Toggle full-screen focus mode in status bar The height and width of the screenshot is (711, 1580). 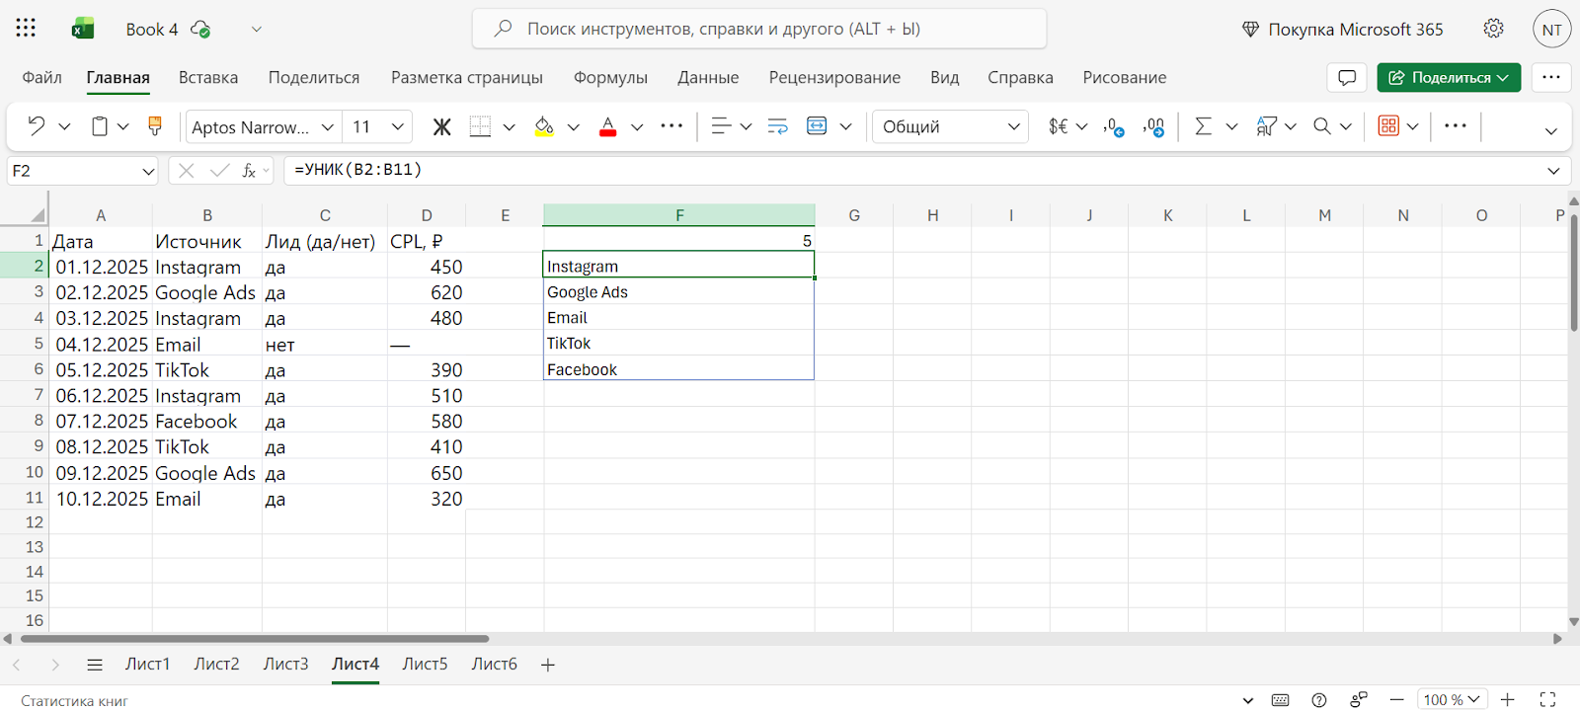(1547, 699)
